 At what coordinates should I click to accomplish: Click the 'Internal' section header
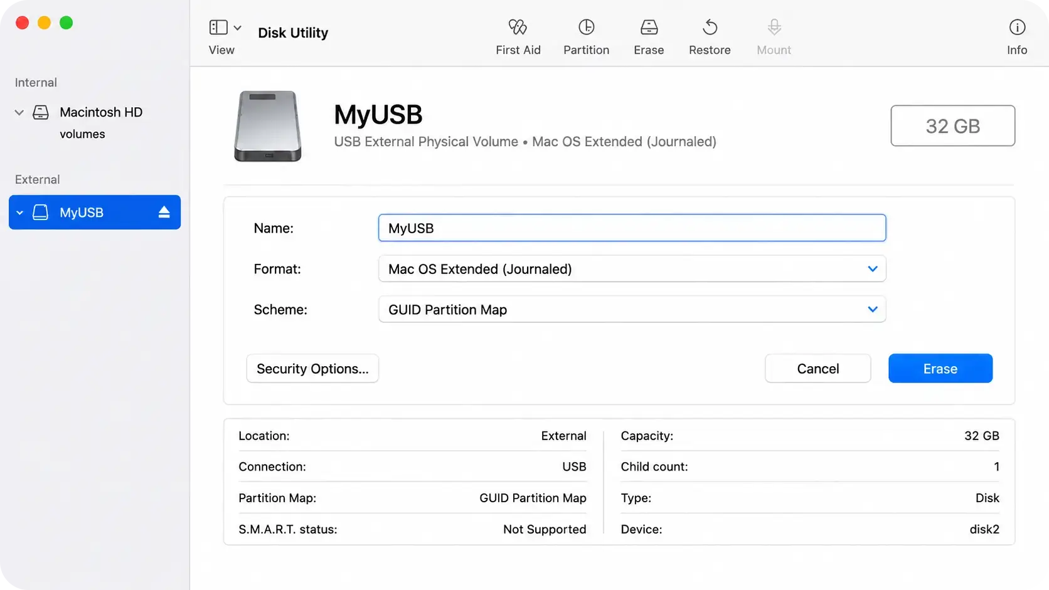coord(36,82)
